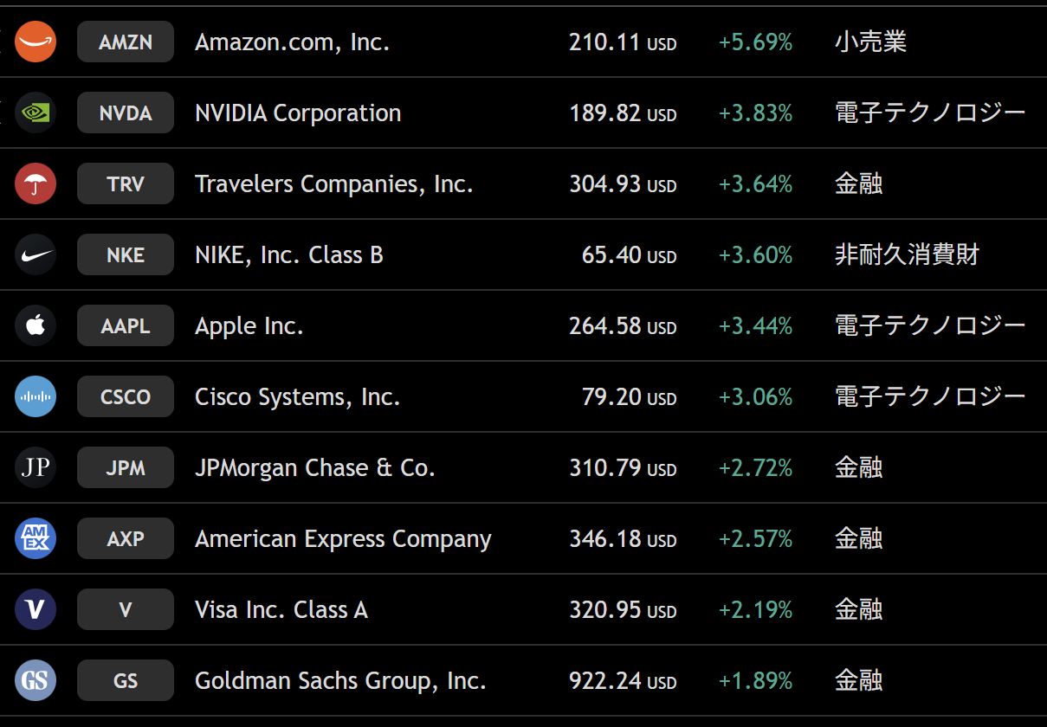Click the NVIDIA green eye logo
Screen dimensions: 1047x727
tap(36, 113)
